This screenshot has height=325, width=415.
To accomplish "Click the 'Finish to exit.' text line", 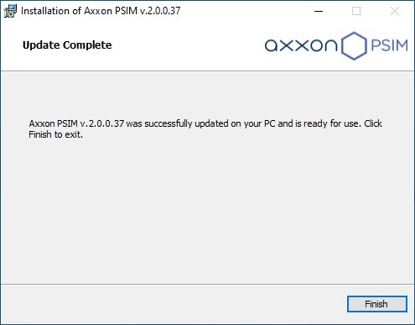I will tap(56, 134).
